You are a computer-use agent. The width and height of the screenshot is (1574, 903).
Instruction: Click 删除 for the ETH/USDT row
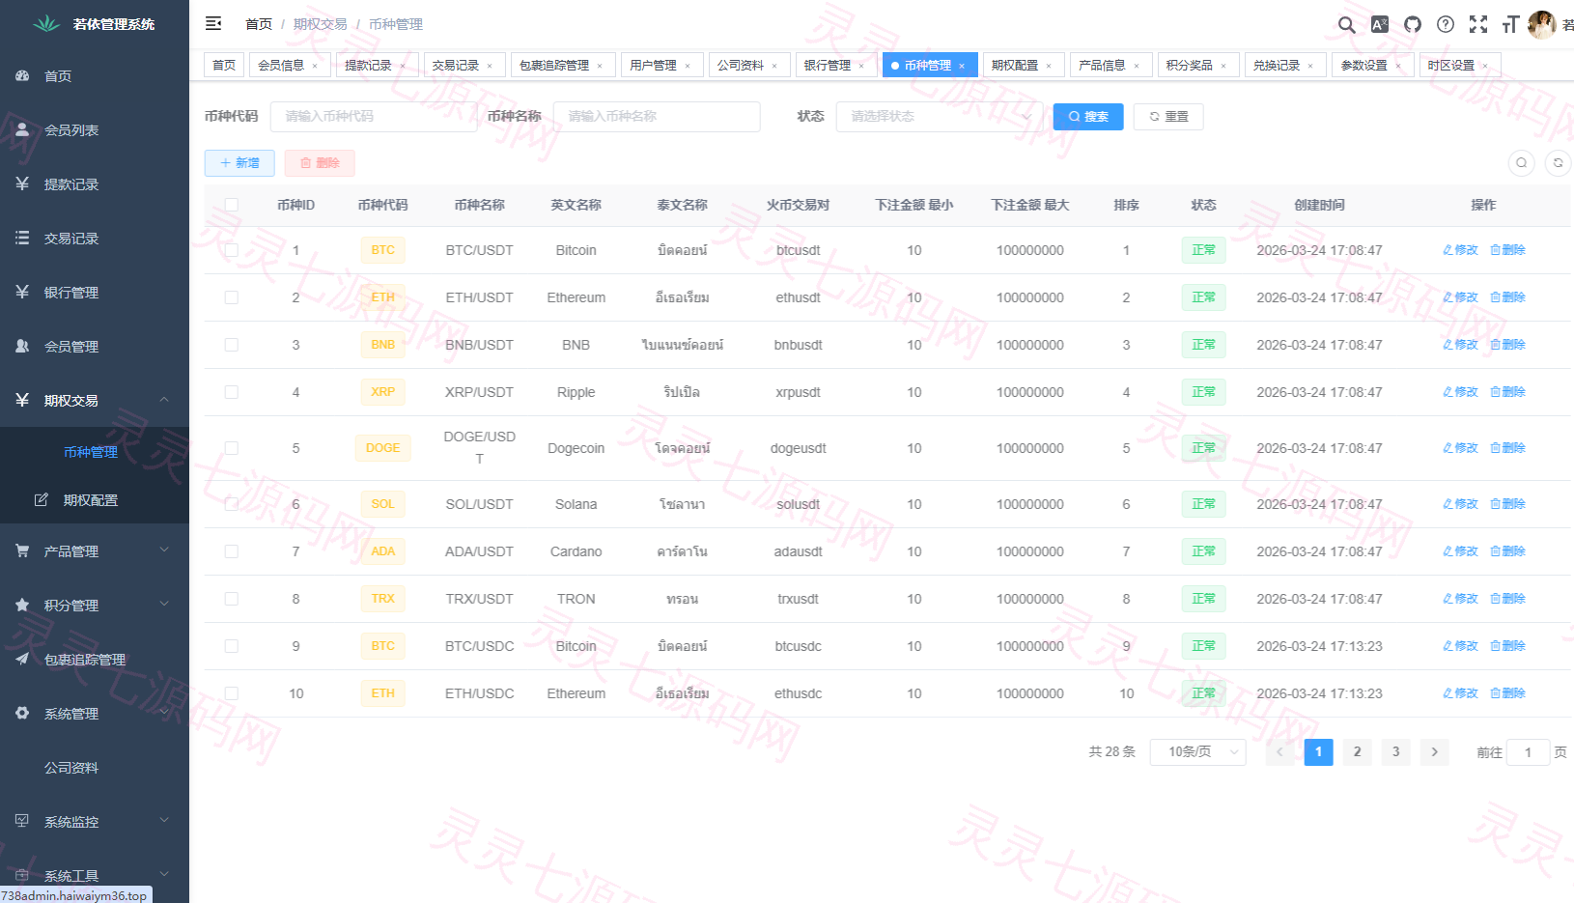(x=1507, y=297)
